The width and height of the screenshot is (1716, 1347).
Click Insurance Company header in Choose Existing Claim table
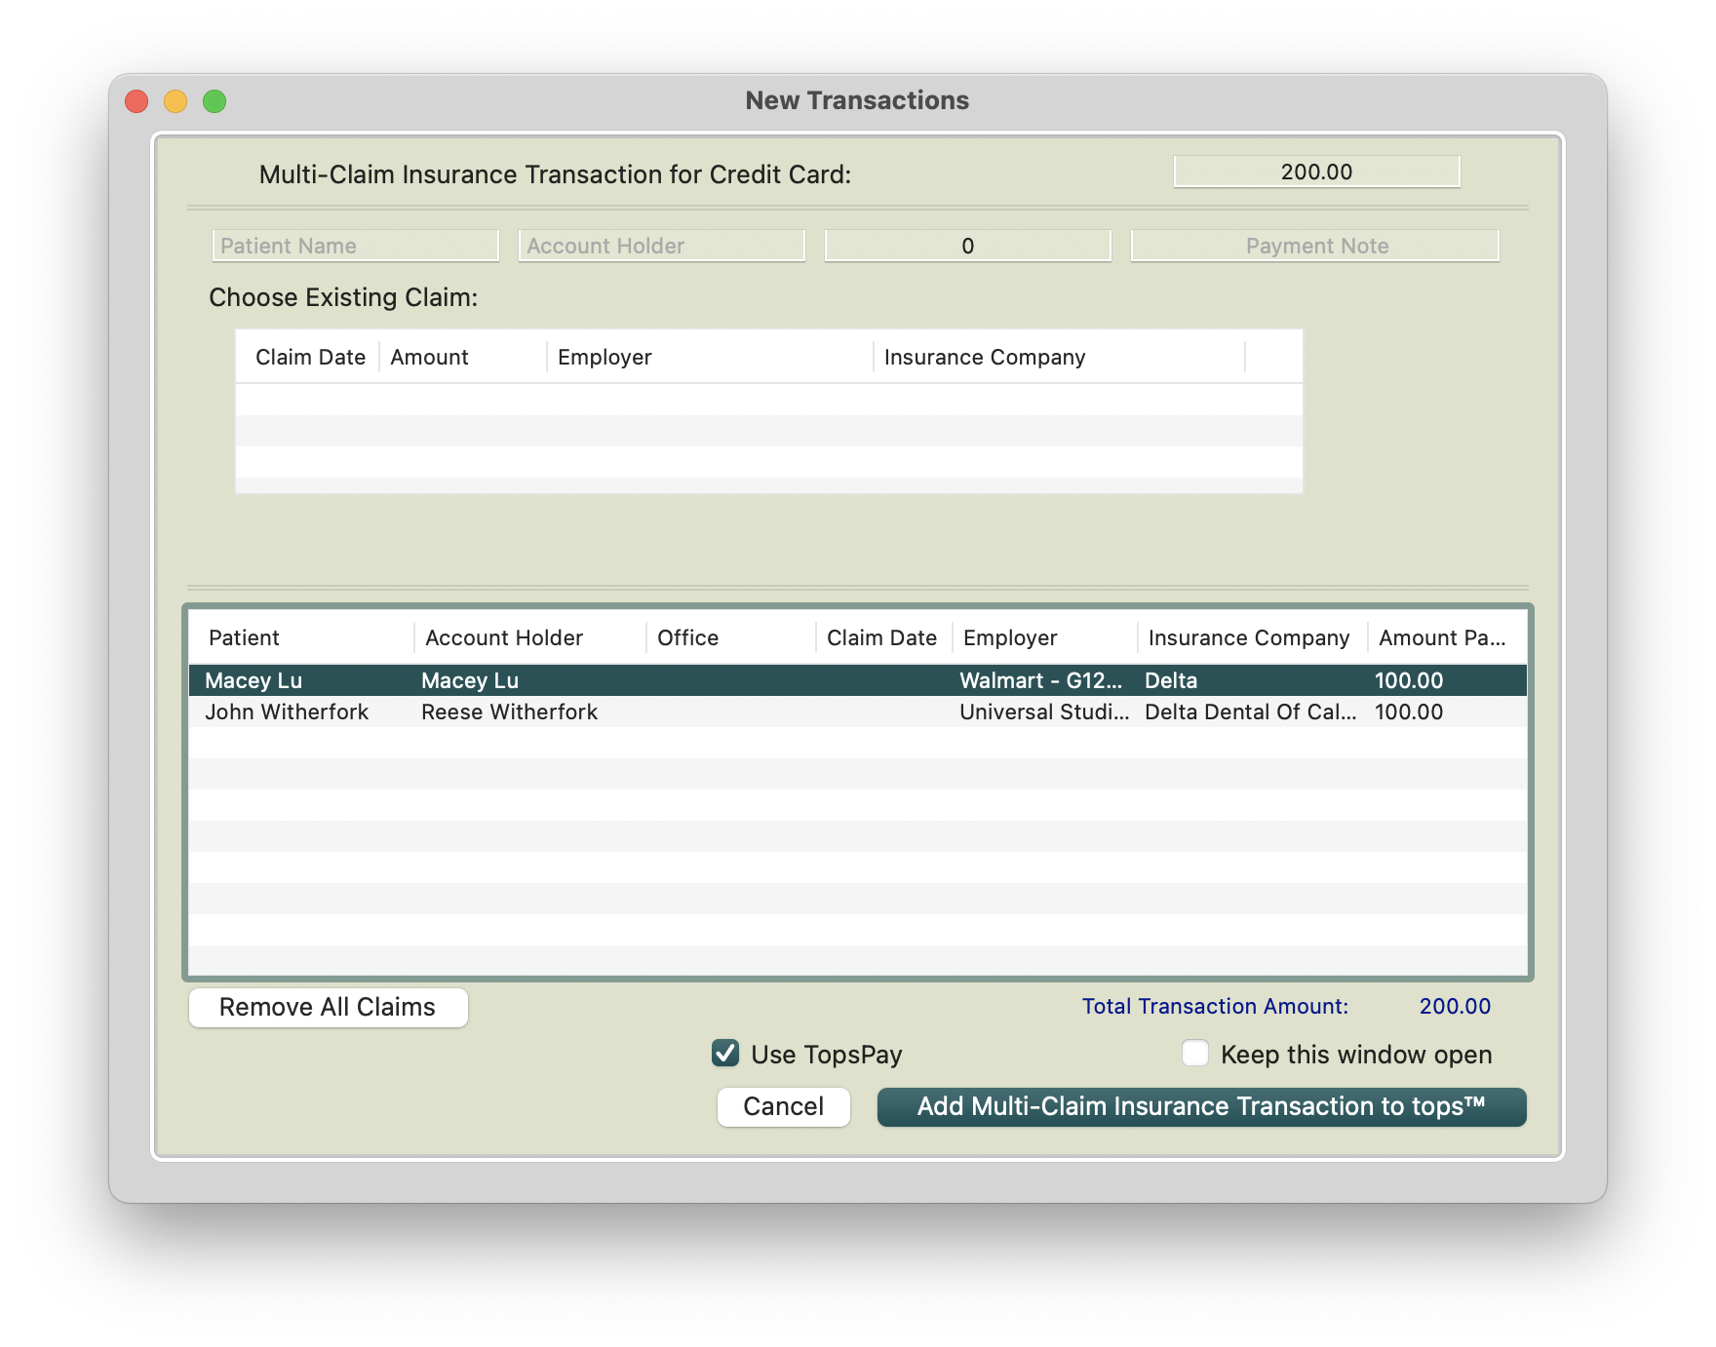tap(1060, 357)
